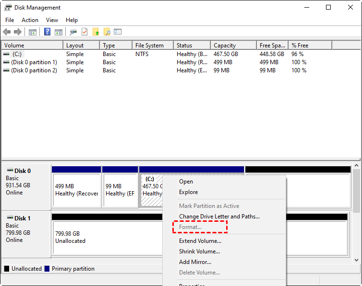Click the Connect/Rescan disk icon with magnifier
Image resolution: width=362 pixels, height=286 pixels.
73,32
